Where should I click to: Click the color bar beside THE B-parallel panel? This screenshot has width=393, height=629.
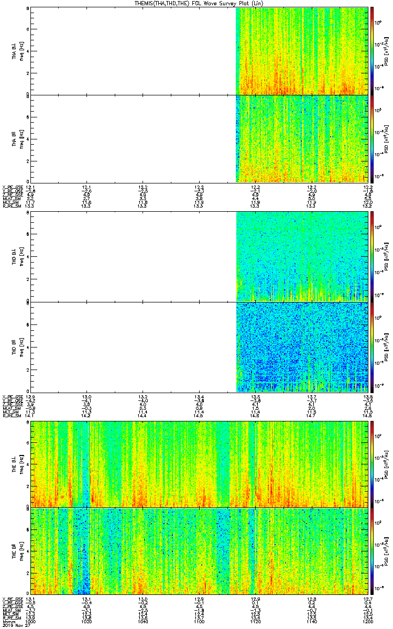point(372,550)
